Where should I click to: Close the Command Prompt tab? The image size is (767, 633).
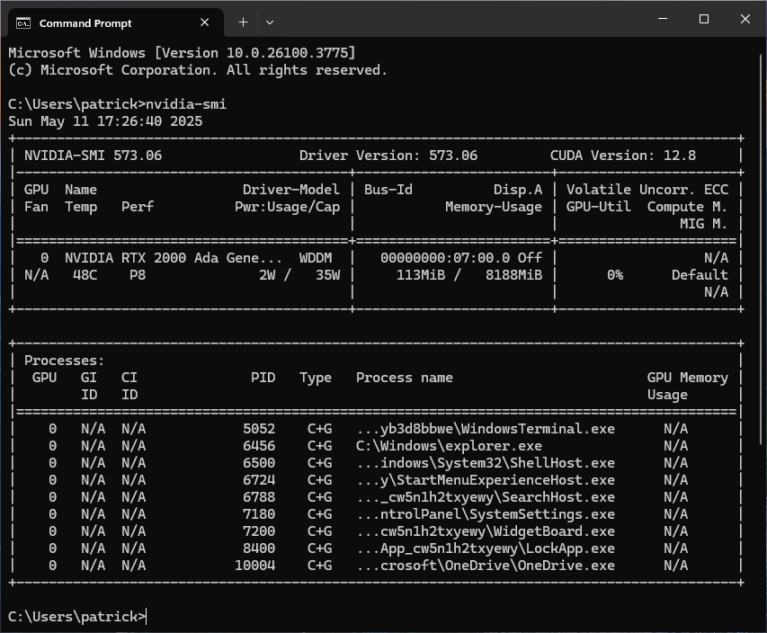[204, 22]
